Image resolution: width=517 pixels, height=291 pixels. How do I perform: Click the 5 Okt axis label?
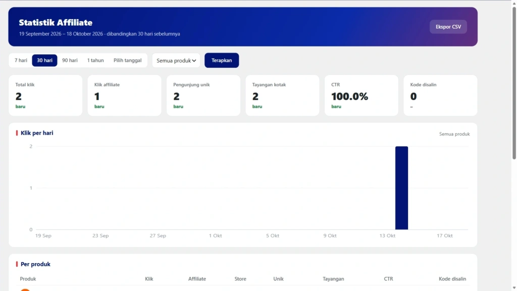(273, 235)
